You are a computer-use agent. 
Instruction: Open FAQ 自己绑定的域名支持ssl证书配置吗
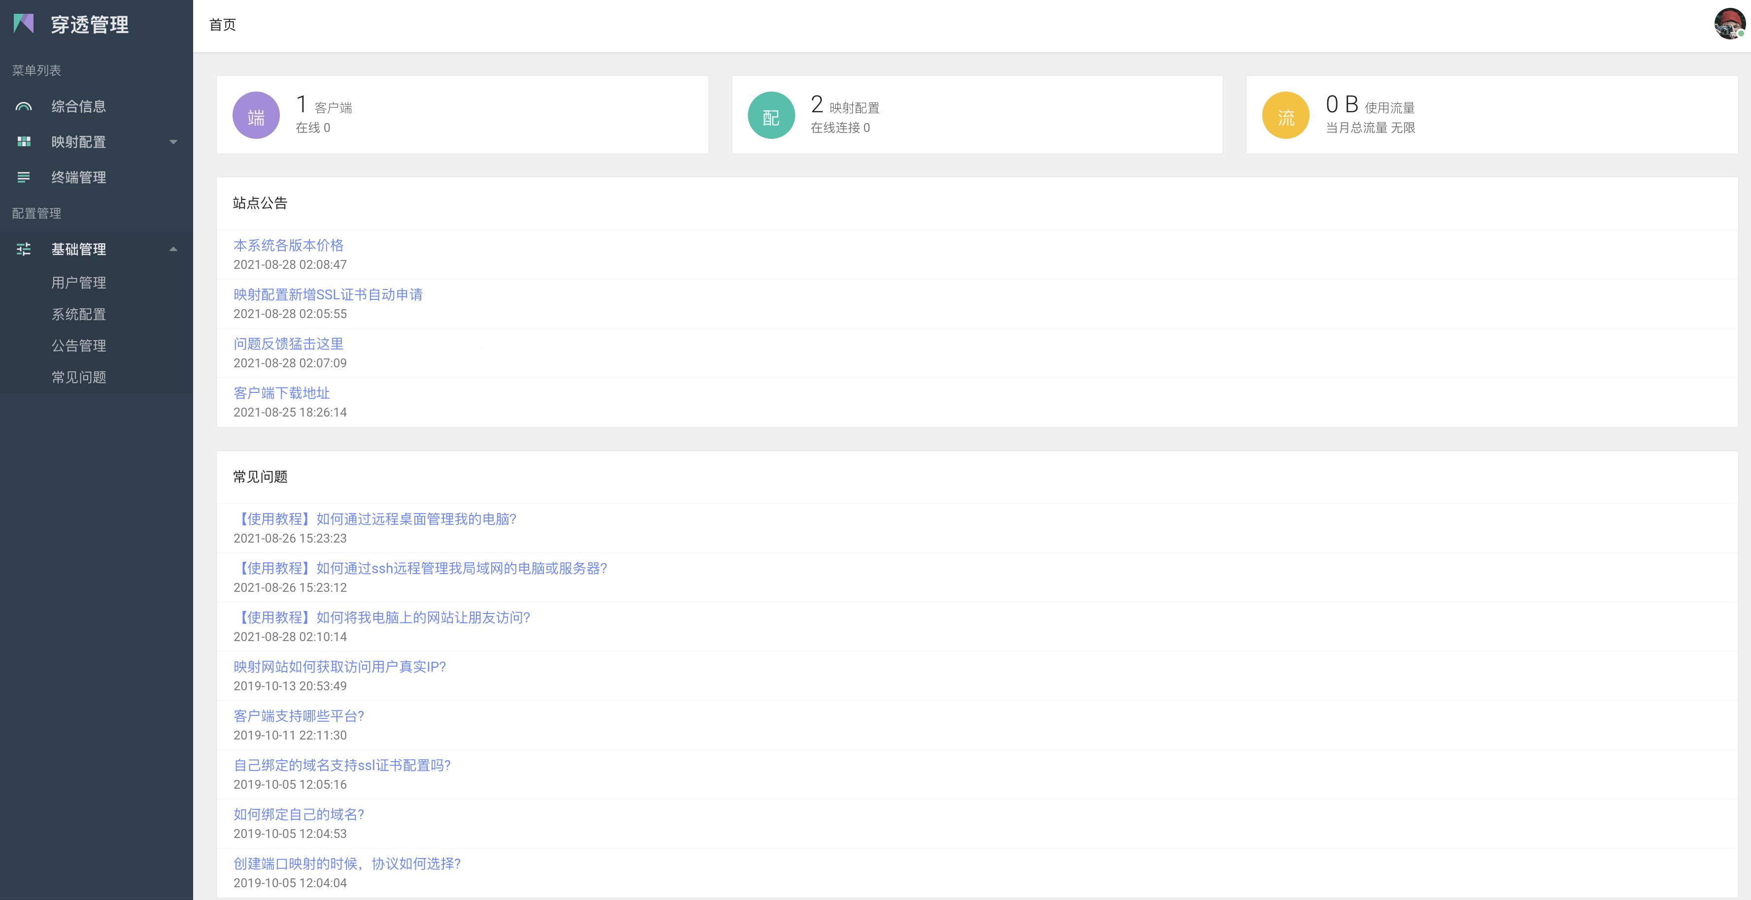coord(342,766)
